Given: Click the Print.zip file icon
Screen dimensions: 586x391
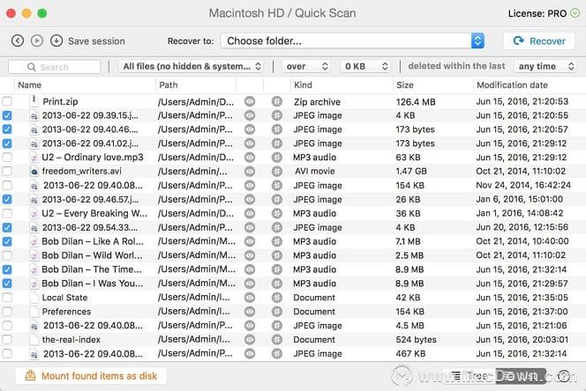Looking at the screenshot, I should coord(34,101).
